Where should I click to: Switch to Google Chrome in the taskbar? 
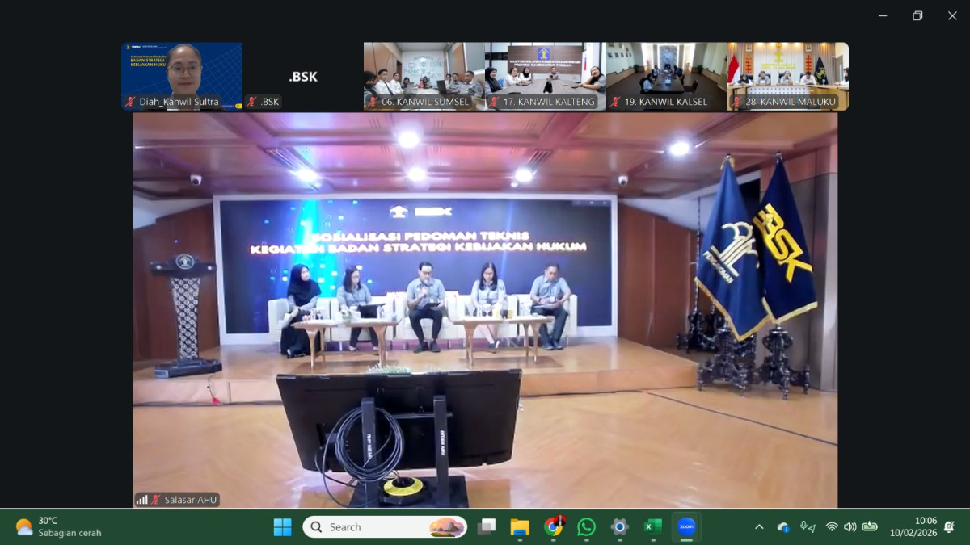pyautogui.click(x=554, y=527)
